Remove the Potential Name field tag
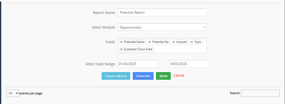285x104 pixels. (x=121, y=42)
